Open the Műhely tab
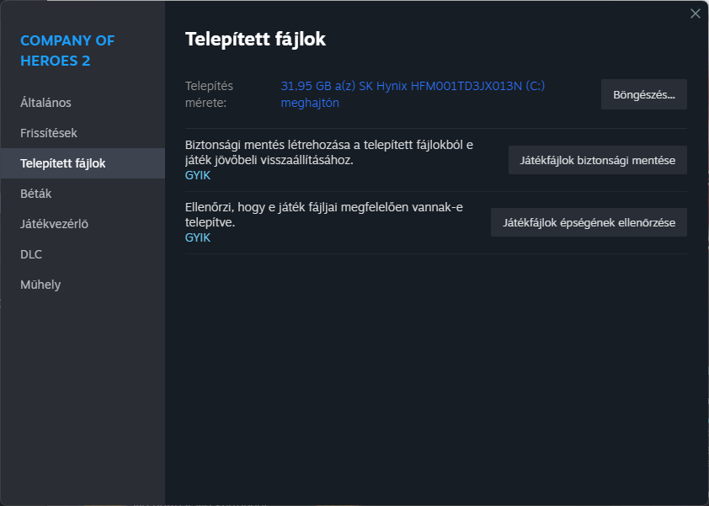The height and width of the screenshot is (506, 709). tap(40, 285)
